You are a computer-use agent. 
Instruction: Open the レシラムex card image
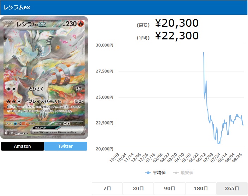click(x=44, y=77)
